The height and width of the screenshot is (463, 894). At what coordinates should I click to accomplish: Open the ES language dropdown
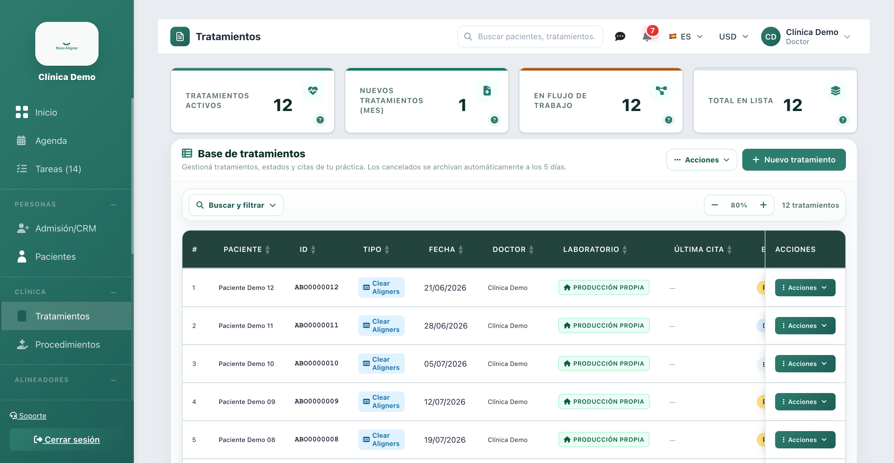[686, 37]
